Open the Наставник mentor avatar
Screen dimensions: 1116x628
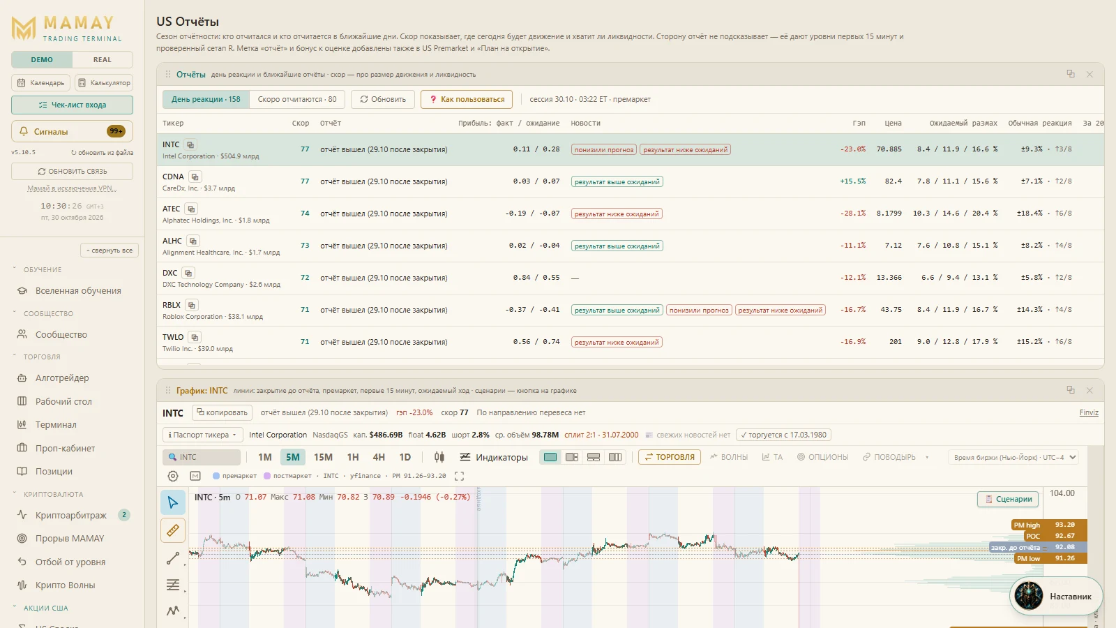pyautogui.click(x=1029, y=596)
